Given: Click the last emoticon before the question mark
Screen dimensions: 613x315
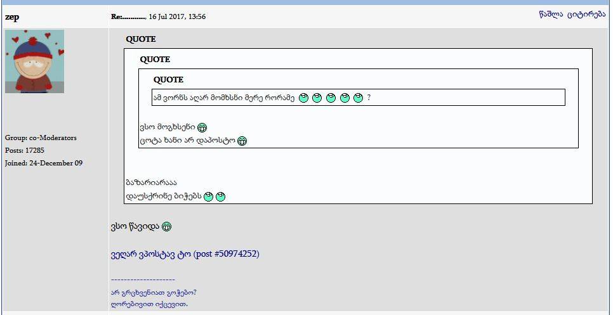Looking at the screenshot, I should [358, 98].
